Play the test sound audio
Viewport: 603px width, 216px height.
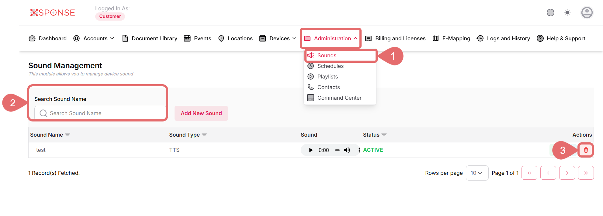coord(310,150)
